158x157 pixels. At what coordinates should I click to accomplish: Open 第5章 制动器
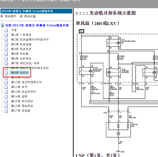coord(20,54)
